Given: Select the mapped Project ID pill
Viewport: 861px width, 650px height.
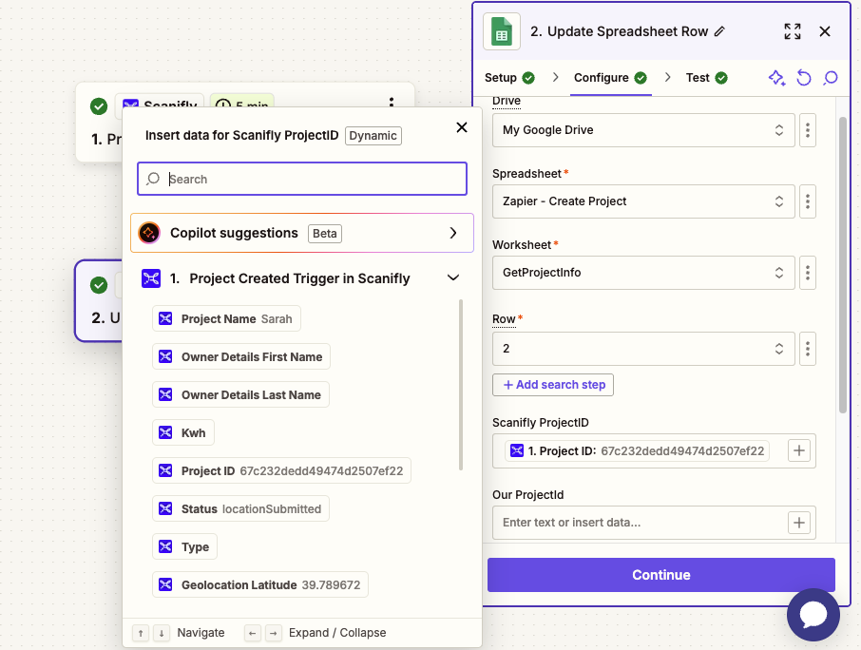Looking at the screenshot, I should coord(637,450).
